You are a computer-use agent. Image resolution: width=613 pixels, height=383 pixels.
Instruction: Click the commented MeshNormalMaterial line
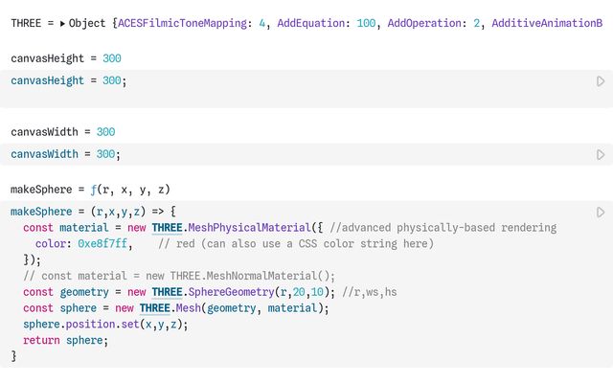179,276
